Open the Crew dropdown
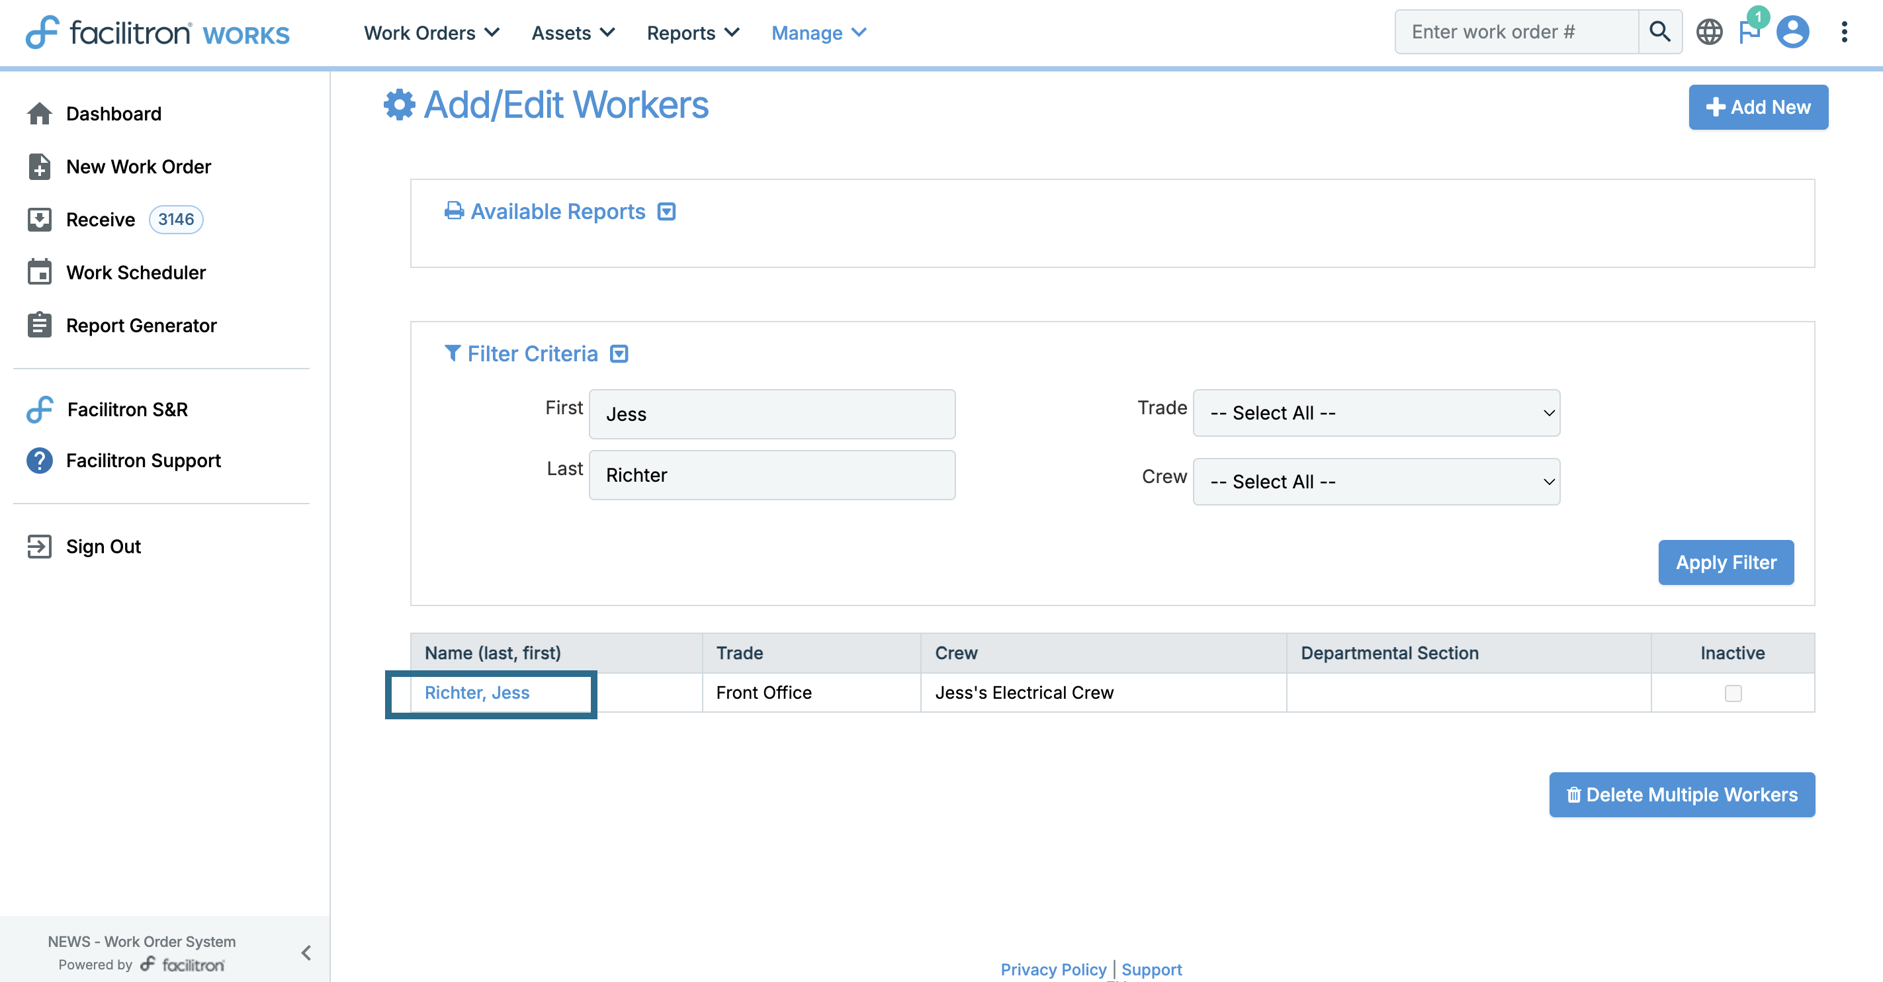Image resolution: width=1883 pixels, height=982 pixels. pyautogui.click(x=1376, y=482)
